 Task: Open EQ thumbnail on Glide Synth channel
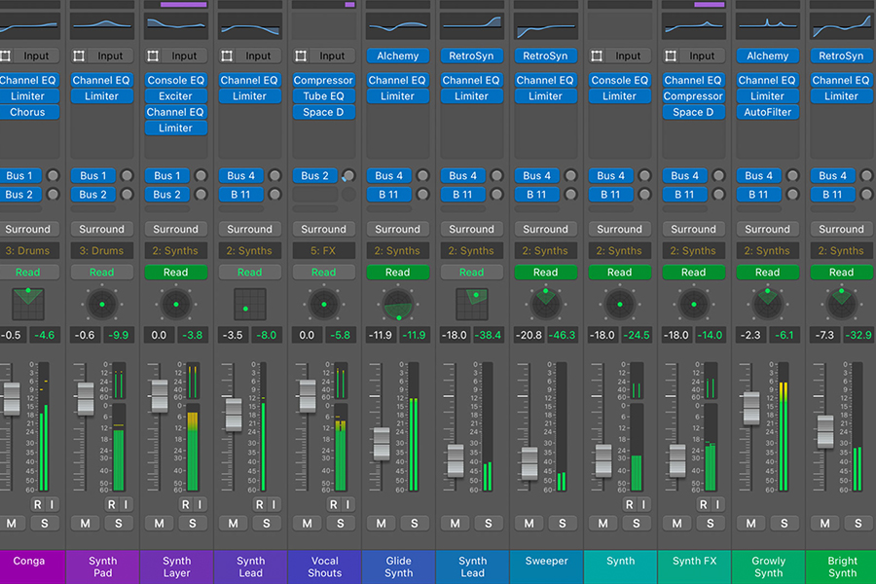[398, 25]
